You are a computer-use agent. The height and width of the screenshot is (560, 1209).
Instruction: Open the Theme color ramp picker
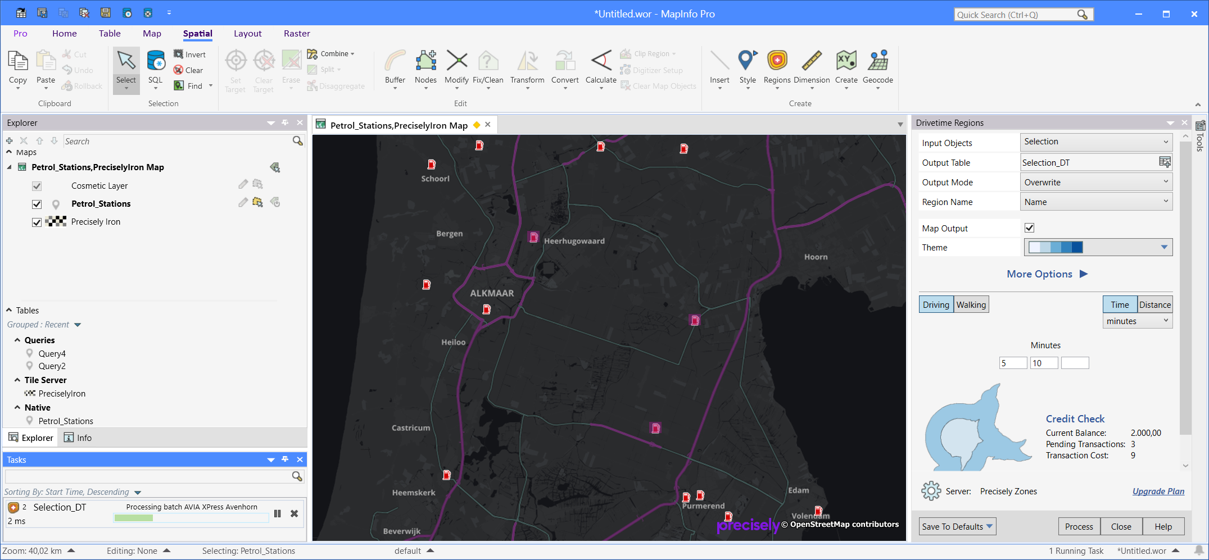pos(1098,247)
